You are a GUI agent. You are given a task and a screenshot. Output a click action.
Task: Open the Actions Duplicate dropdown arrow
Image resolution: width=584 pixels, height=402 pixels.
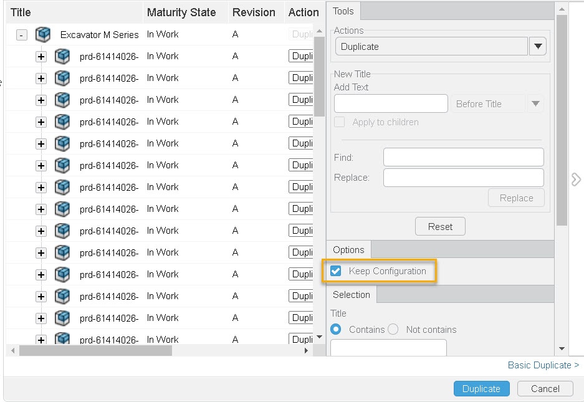click(537, 46)
